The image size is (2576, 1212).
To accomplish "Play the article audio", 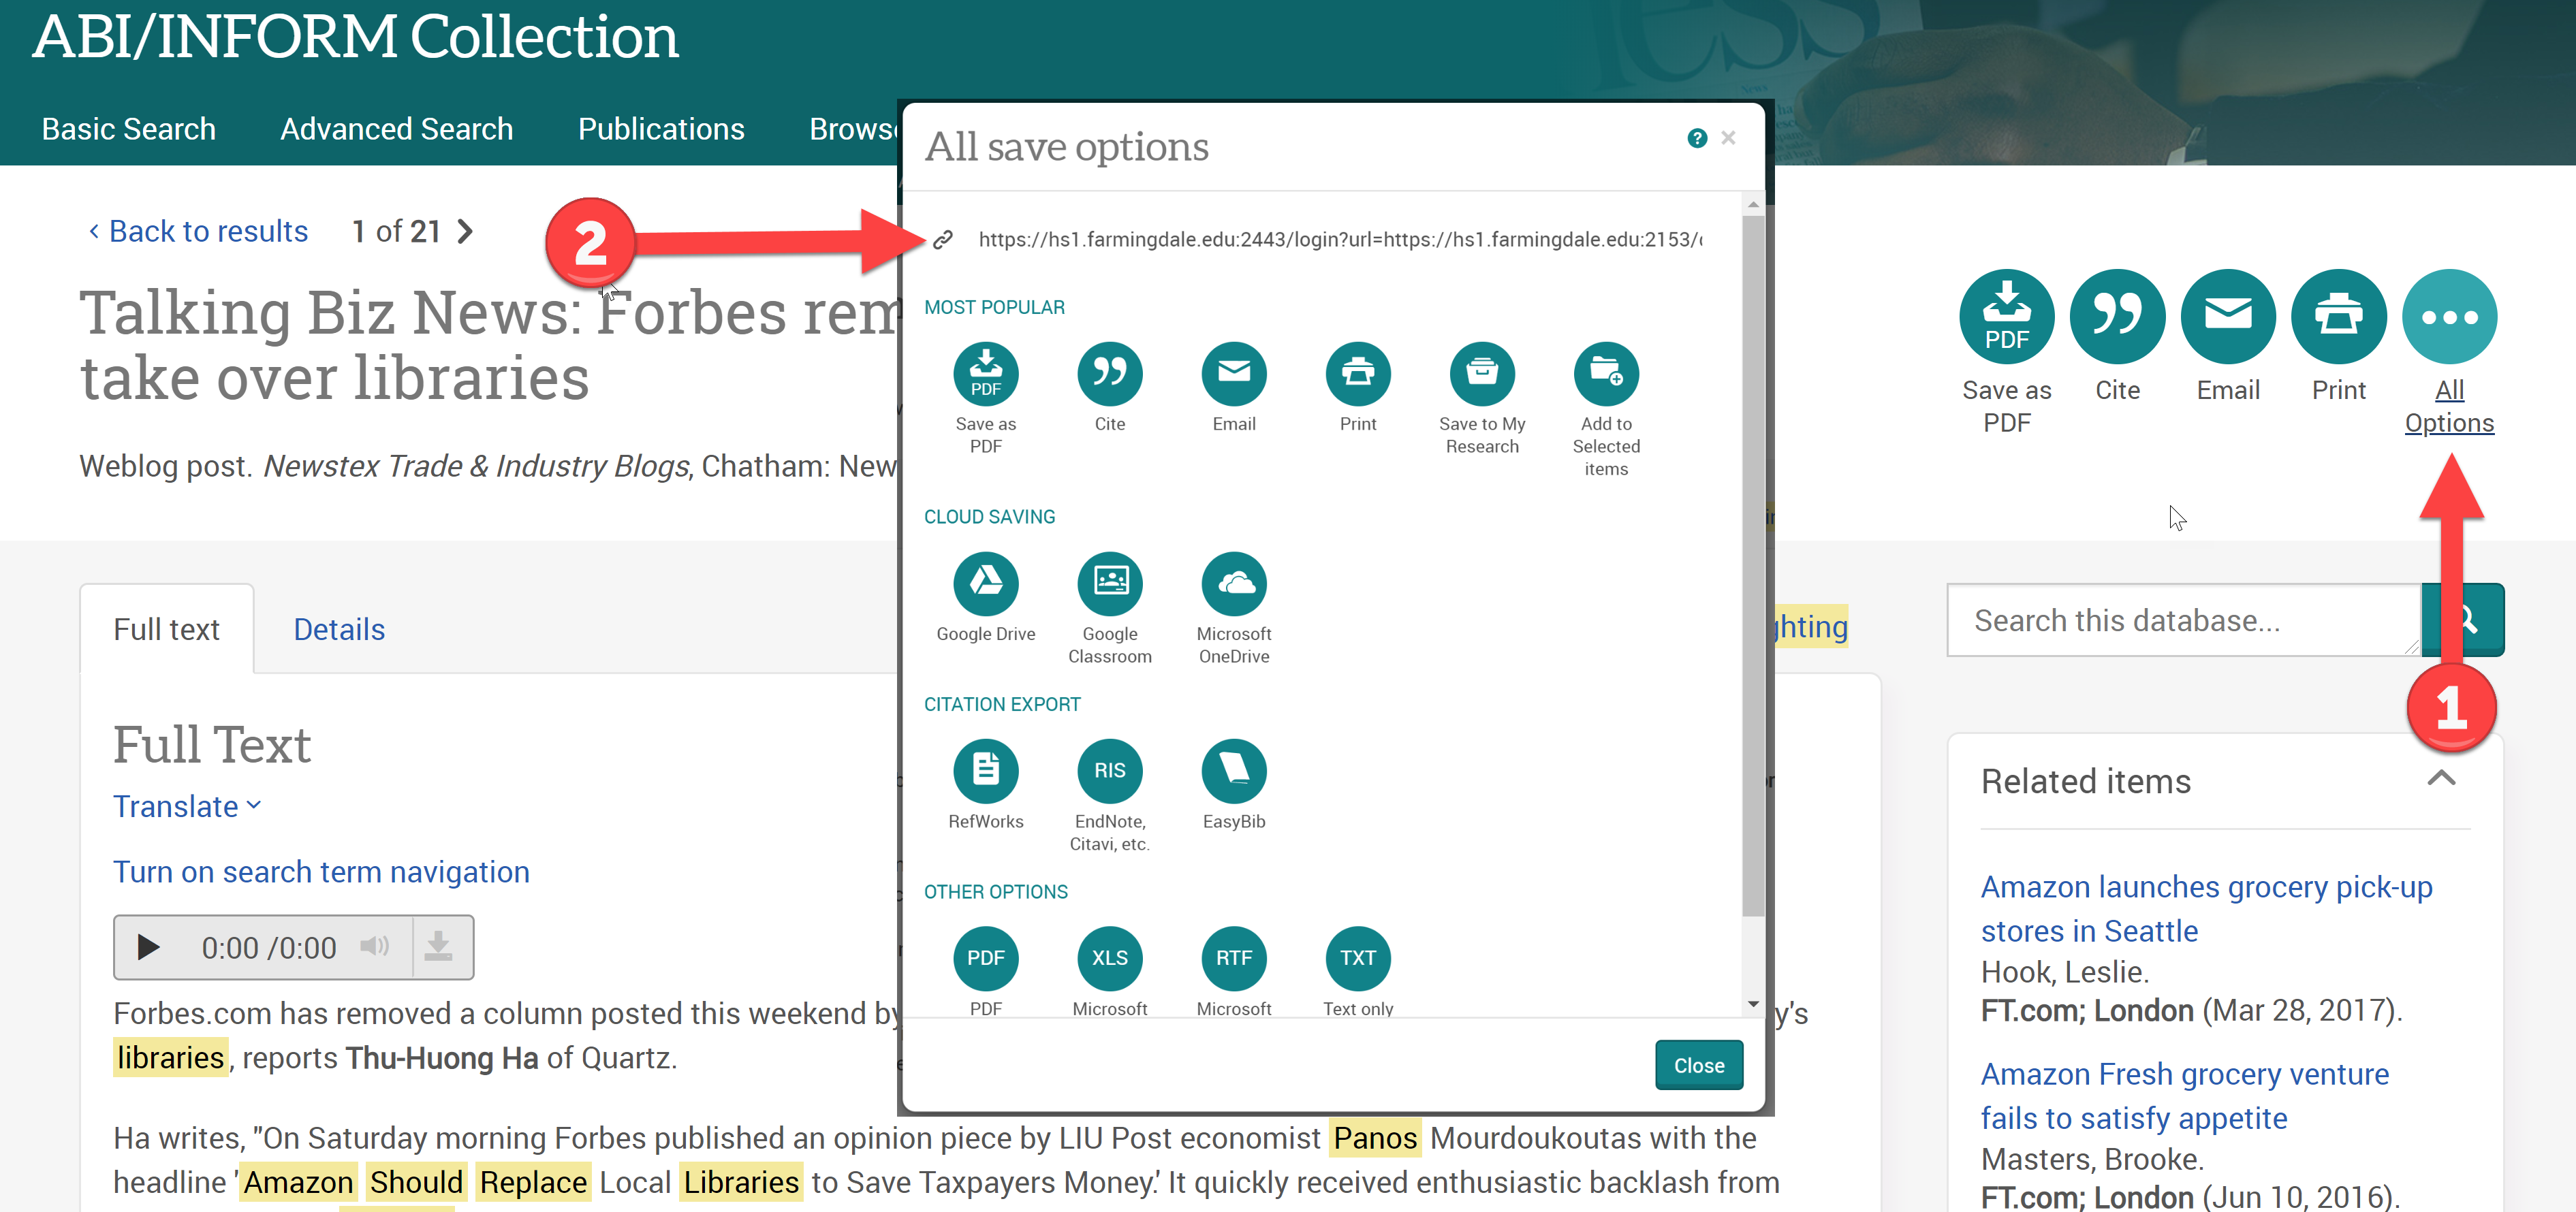I will click(148, 946).
